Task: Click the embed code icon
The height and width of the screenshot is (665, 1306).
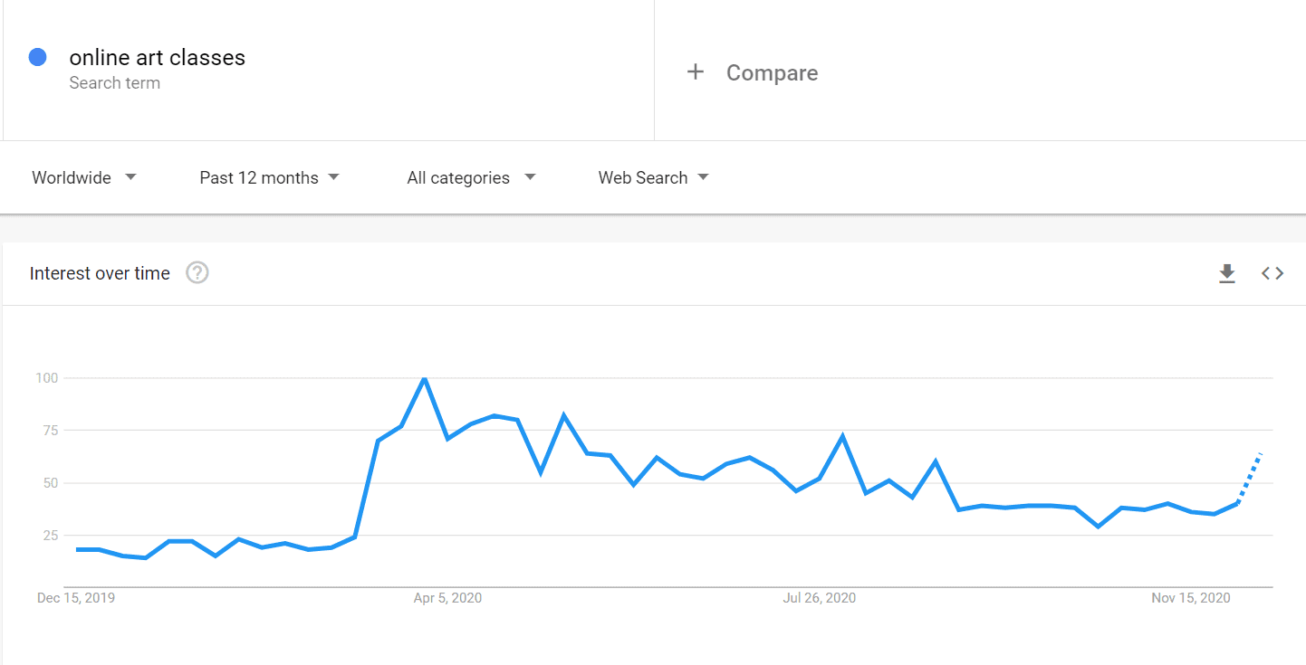Action: coord(1272,273)
